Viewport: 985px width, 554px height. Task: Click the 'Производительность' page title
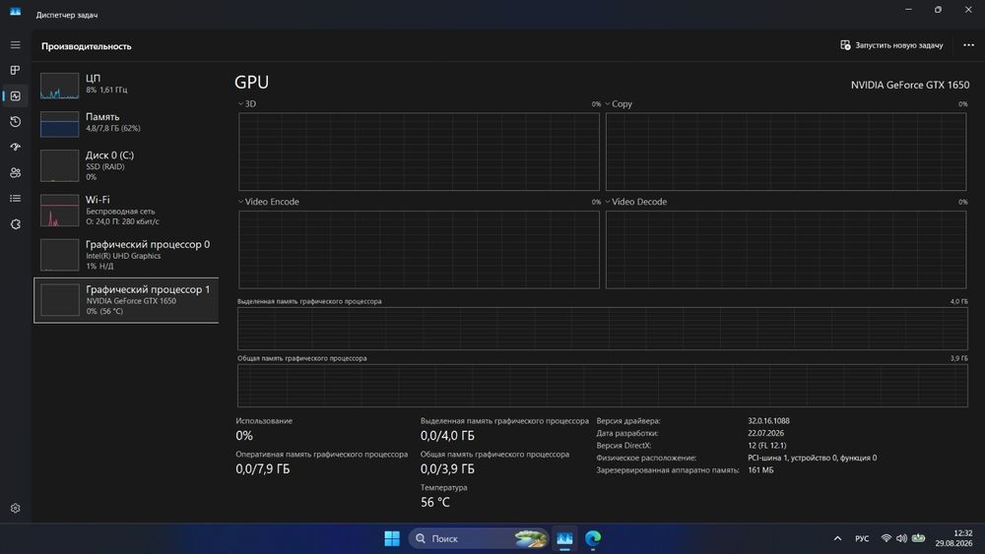coord(87,46)
